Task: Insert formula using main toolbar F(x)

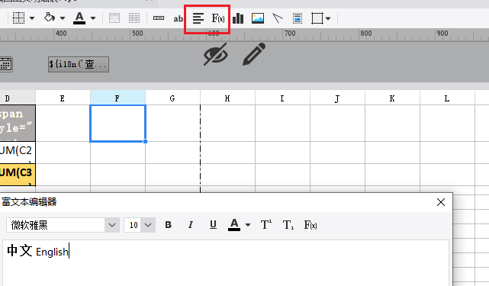Action: (218, 18)
